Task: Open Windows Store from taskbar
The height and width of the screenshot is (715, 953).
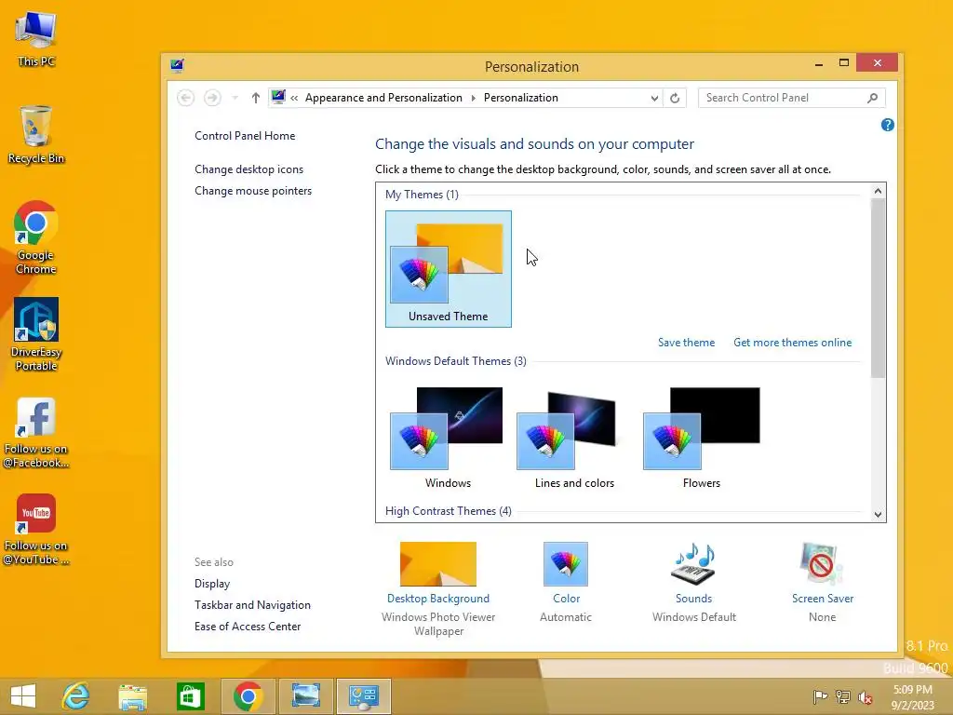Action: [190, 696]
